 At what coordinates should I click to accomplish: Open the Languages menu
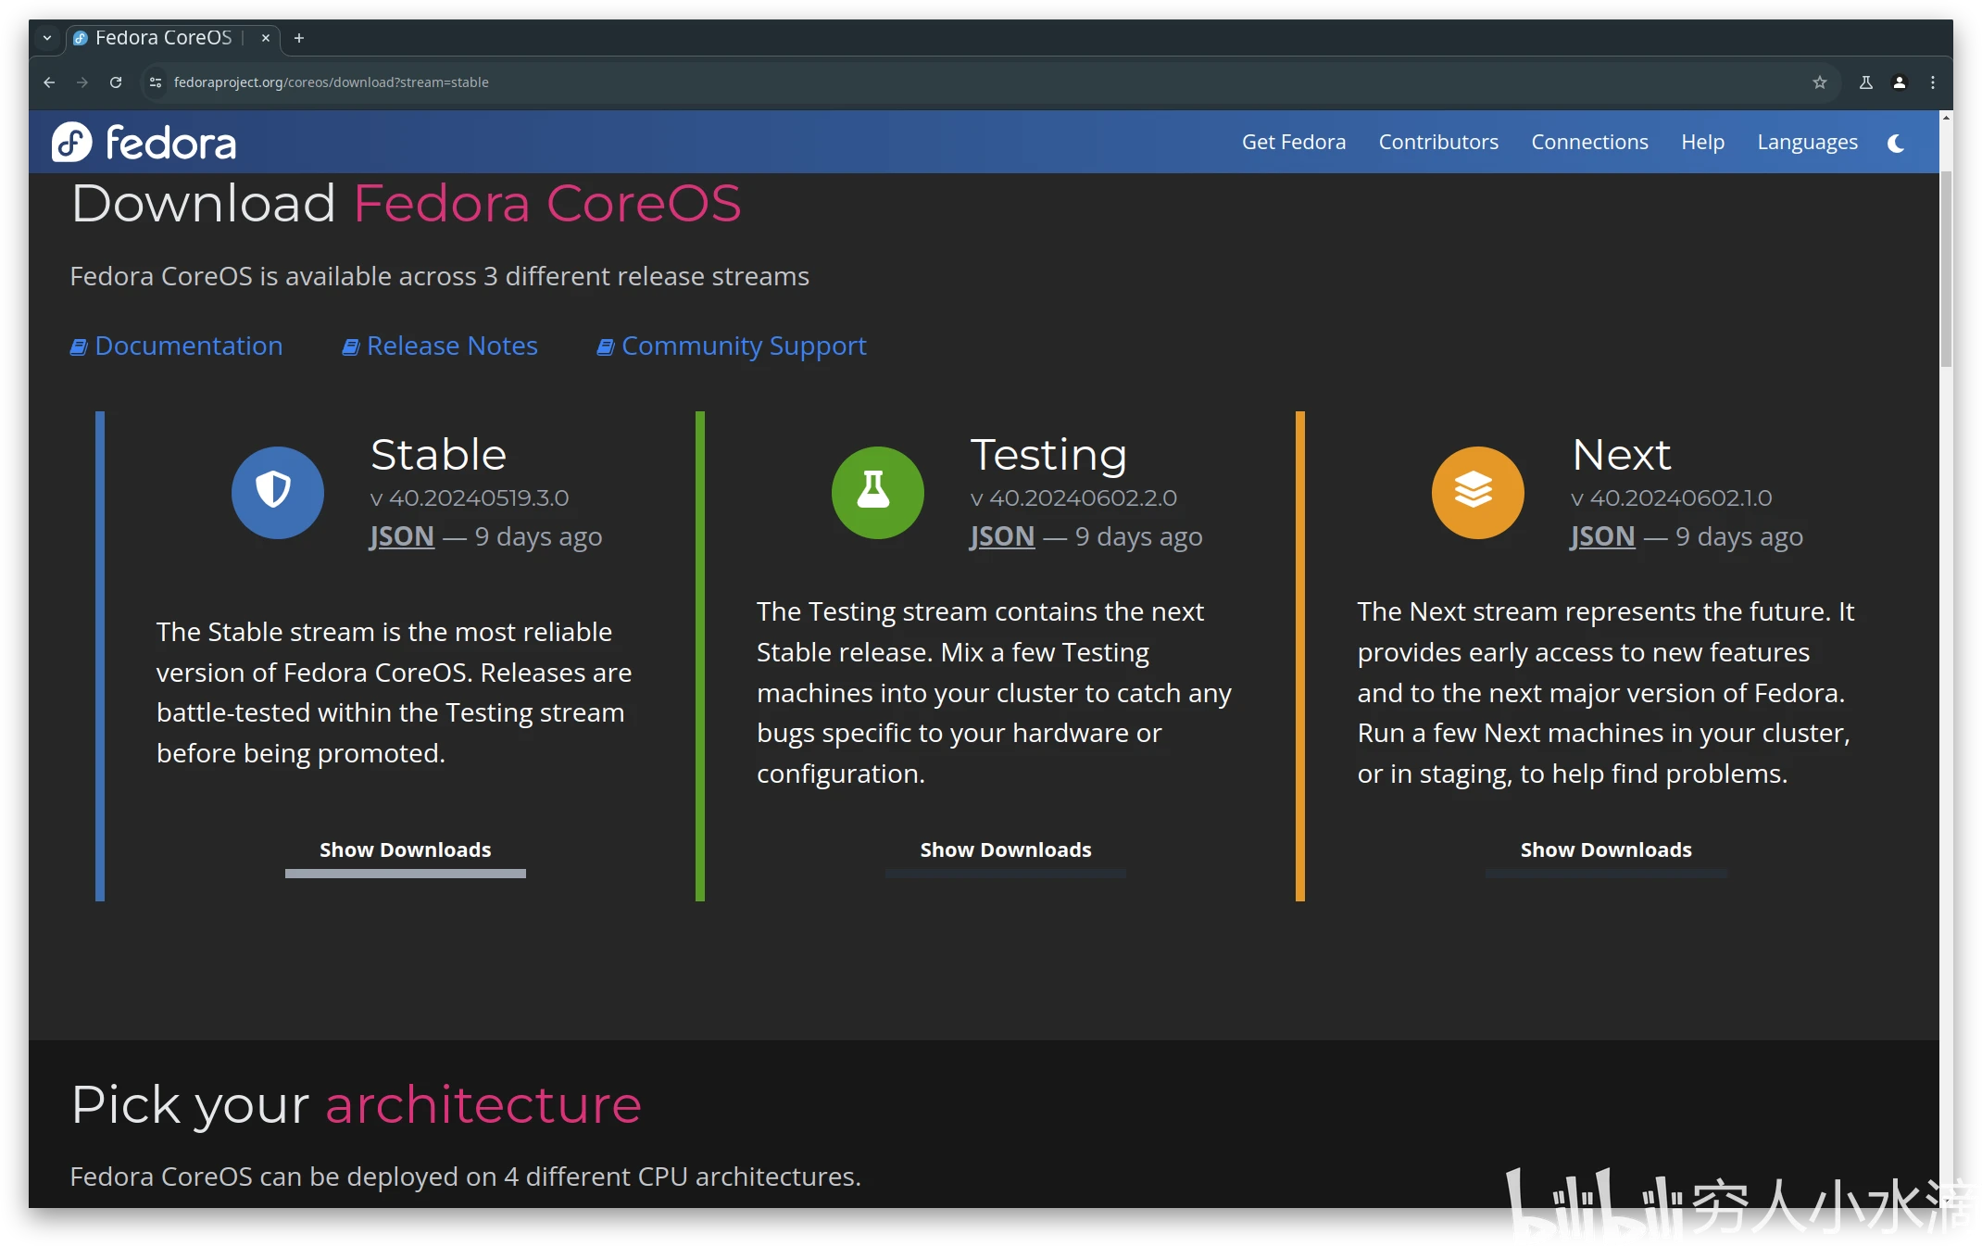1806,142
